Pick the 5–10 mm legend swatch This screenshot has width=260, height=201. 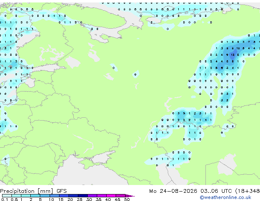[x=45, y=196]
